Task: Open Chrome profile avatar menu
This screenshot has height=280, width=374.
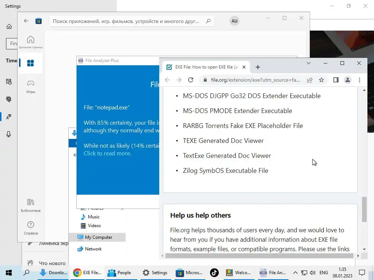Action: click(x=348, y=80)
